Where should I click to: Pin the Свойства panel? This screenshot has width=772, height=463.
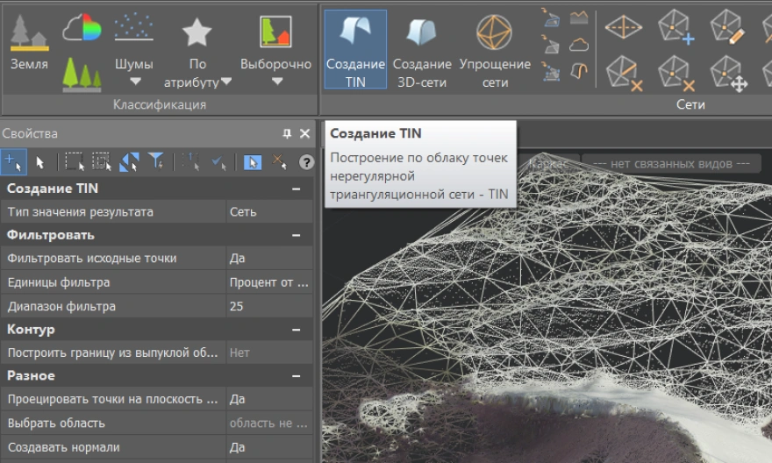[x=287, y=134]
